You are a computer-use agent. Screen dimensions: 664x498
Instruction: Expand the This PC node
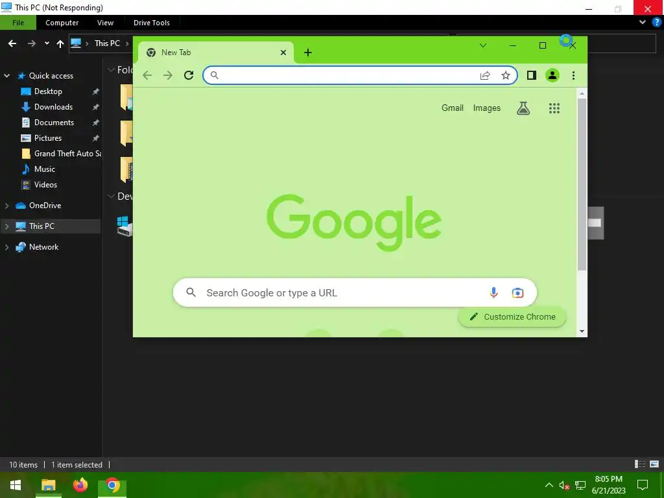[x=6, y=226]
